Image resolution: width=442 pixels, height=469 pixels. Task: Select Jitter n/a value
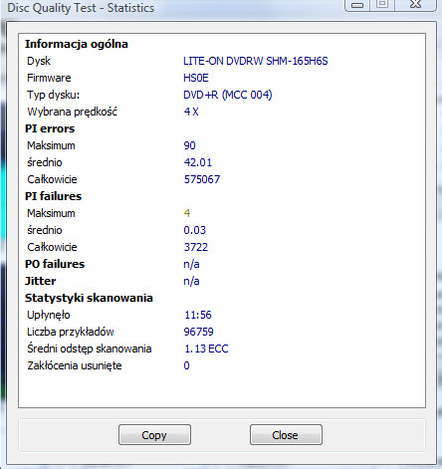(x=191, y=281)
